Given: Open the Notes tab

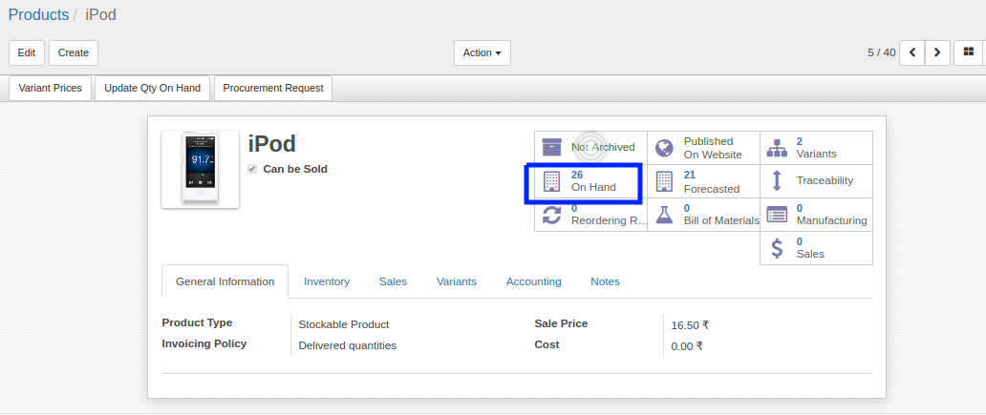Looking at the screenshot, I should tap(606, 281).
